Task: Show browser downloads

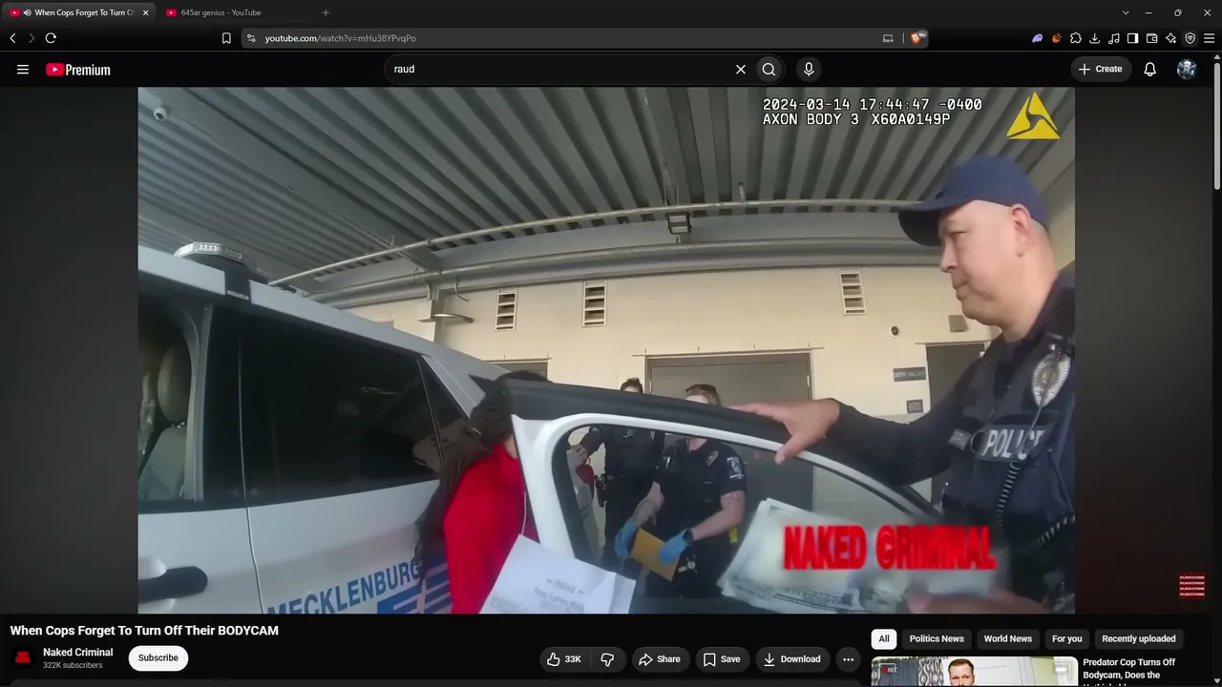Action: coord(1095,38)
